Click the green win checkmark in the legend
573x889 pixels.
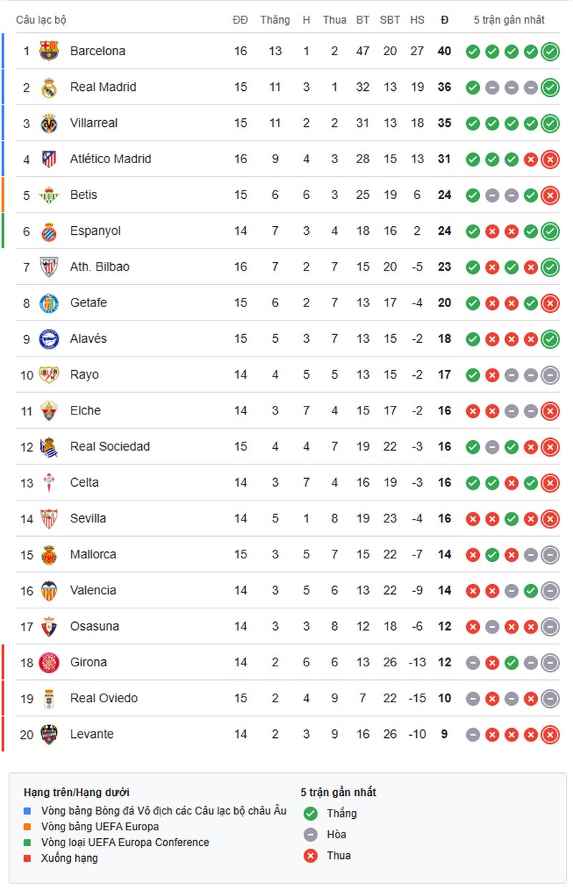pyautogui.click(x=309, y=813)
